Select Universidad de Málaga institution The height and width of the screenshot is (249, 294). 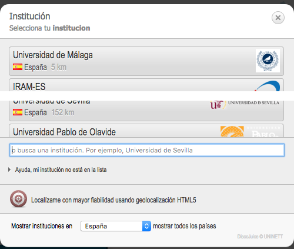tap(146, 61)
